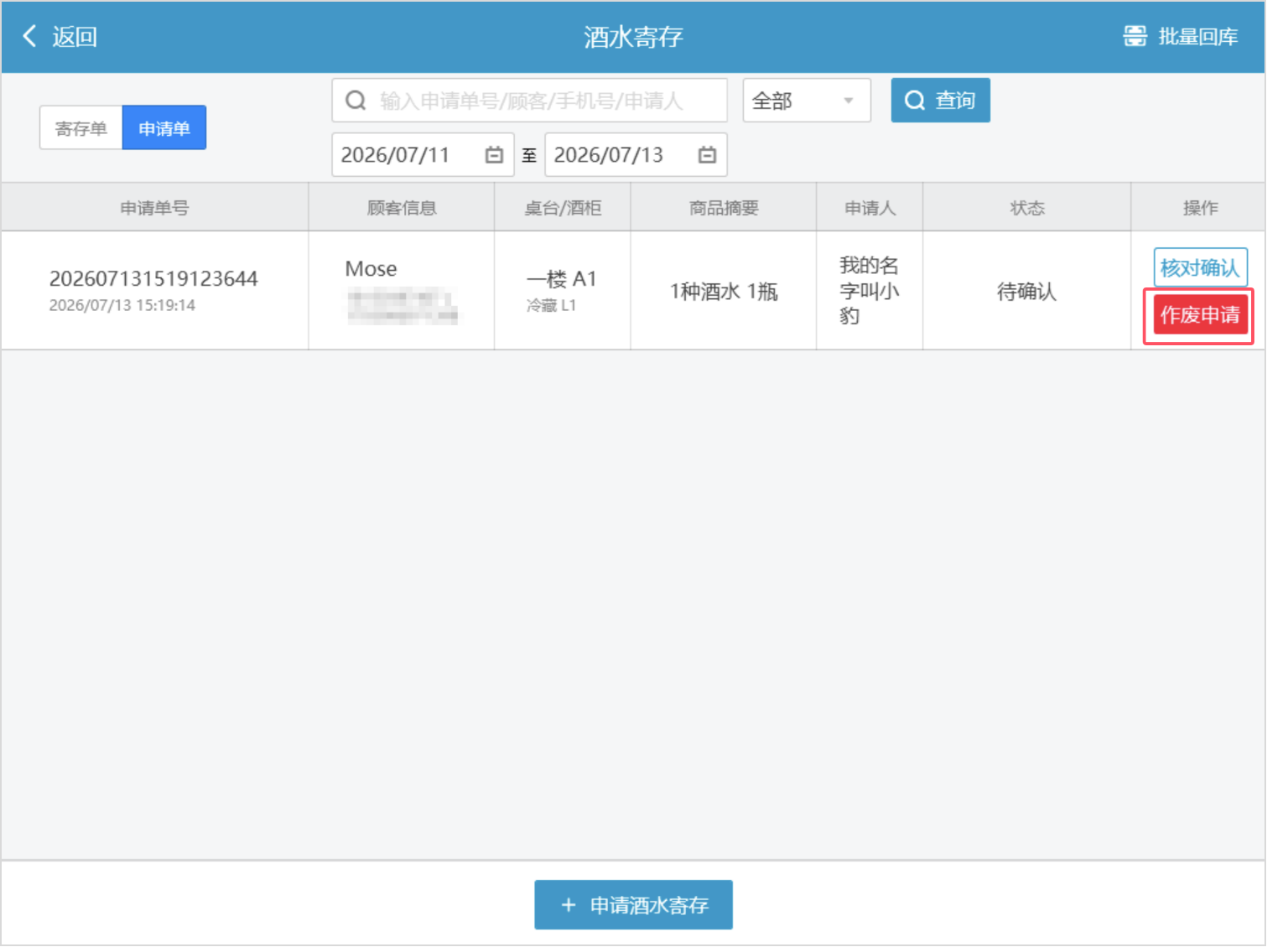Click the 顾客信息 column header
Viewport: 1267px width, 947px height.
click(402, 208)
